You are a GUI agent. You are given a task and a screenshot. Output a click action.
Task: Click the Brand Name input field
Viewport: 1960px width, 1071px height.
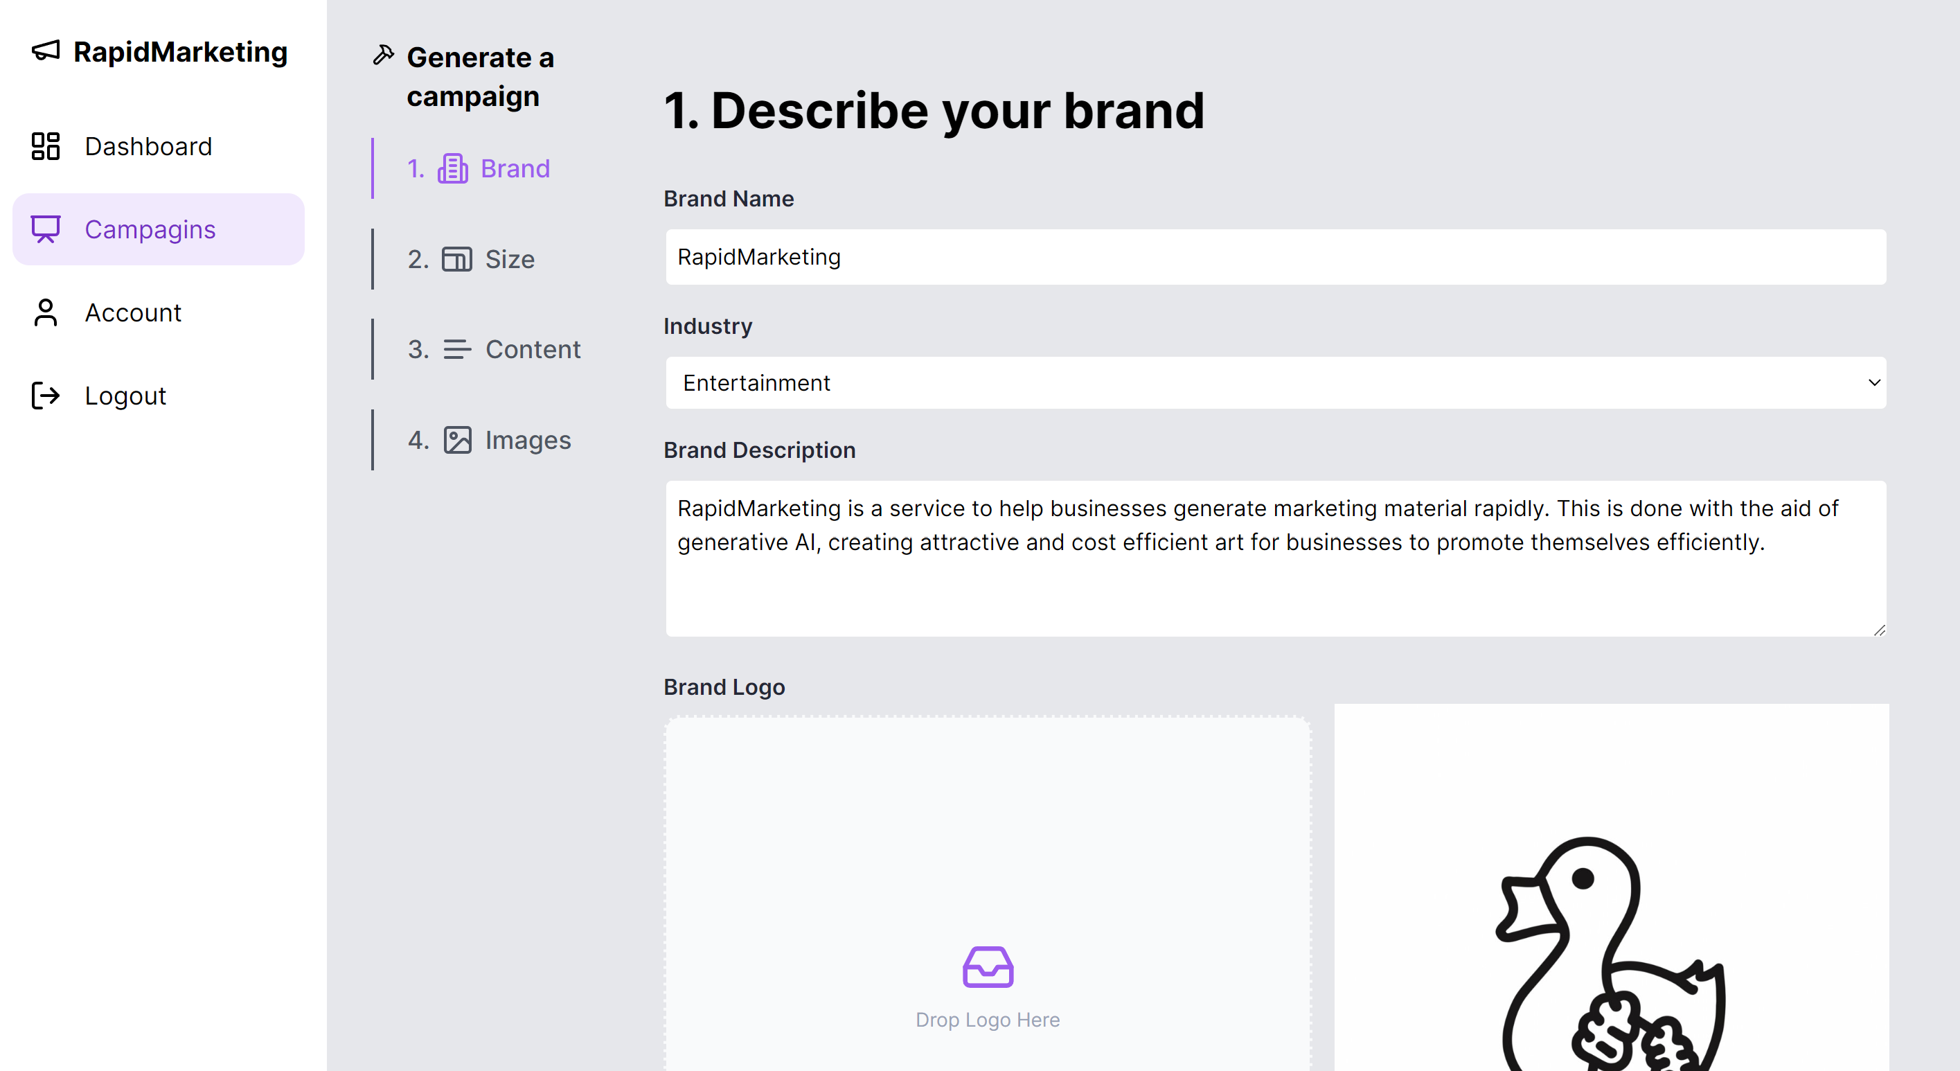tap(1276, 257)
